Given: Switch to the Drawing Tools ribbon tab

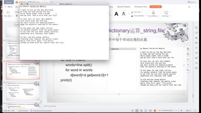Looking at the screenshot, I should click(x=140, y=7).
